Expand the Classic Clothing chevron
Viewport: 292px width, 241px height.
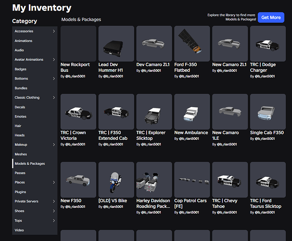click(x=54, y=97)
